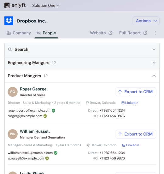Switch to the Company tab
Screen dimensions: 164x174
pyautogui.click(x=19, y=33)
